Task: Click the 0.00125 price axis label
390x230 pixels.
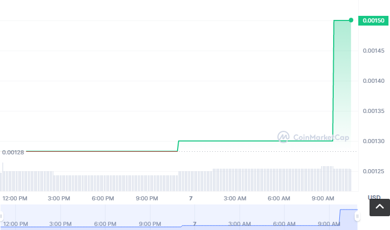Action: (x=374, y=171)
